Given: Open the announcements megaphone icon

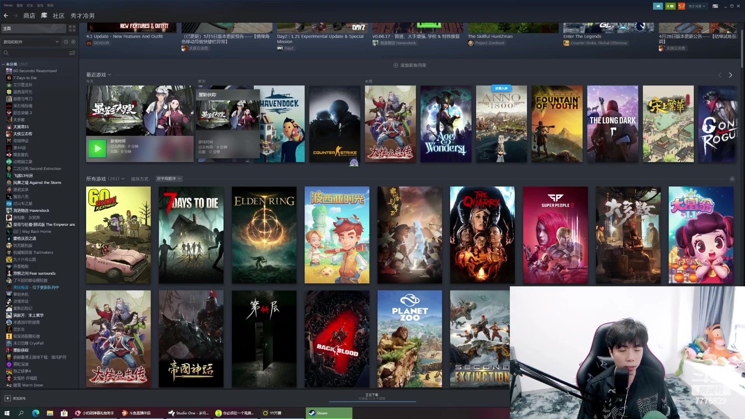Looking at the screenshot, I should 658,6.
